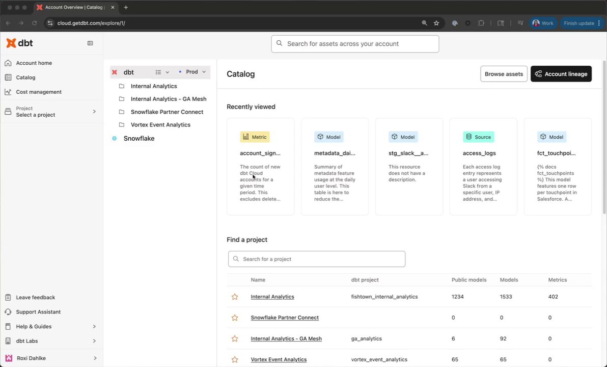
Task: Star the Internal Analytics project
Action: 235,297
